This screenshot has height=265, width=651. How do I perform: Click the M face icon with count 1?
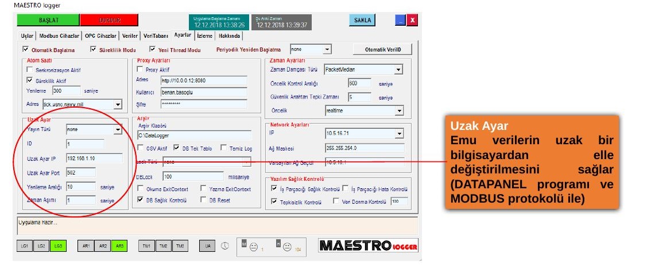click(254, 247)
